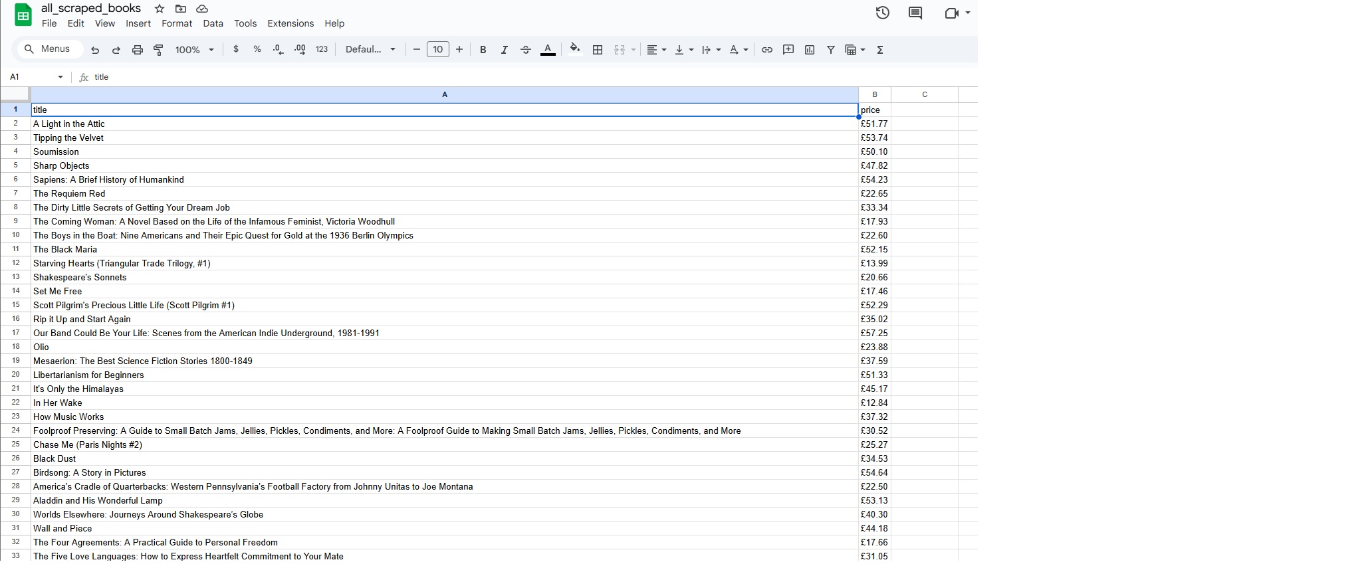This screenshot has height=574, width=1372.
Task: Open the View menu
Action: point(105,23)
